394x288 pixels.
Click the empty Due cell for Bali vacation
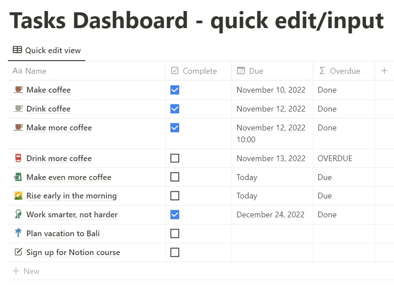point(272,234)
